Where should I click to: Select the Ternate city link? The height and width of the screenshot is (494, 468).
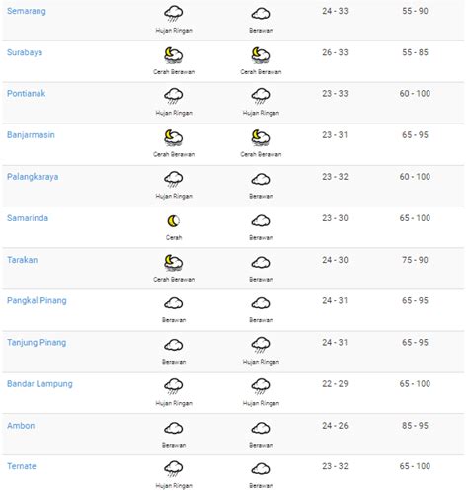coord(22,466)
